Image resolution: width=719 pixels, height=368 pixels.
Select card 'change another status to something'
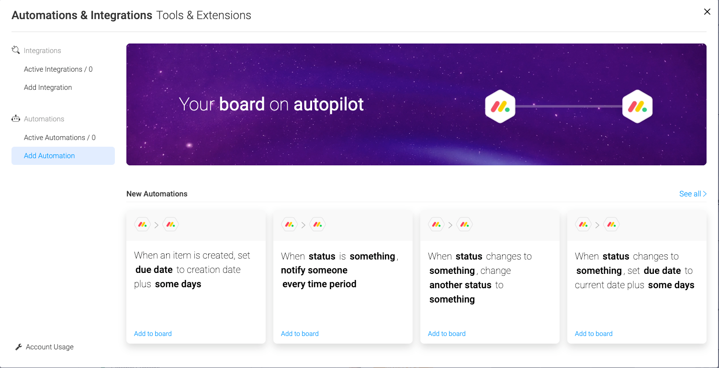490,277
